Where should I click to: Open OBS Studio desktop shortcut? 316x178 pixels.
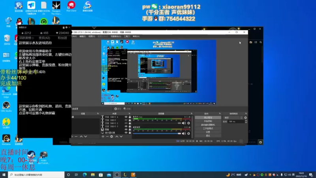click(6, 107)
